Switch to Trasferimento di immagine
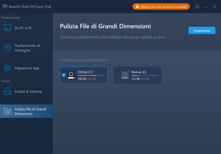This screenshot has width=221, height=154. pos(27,48)
